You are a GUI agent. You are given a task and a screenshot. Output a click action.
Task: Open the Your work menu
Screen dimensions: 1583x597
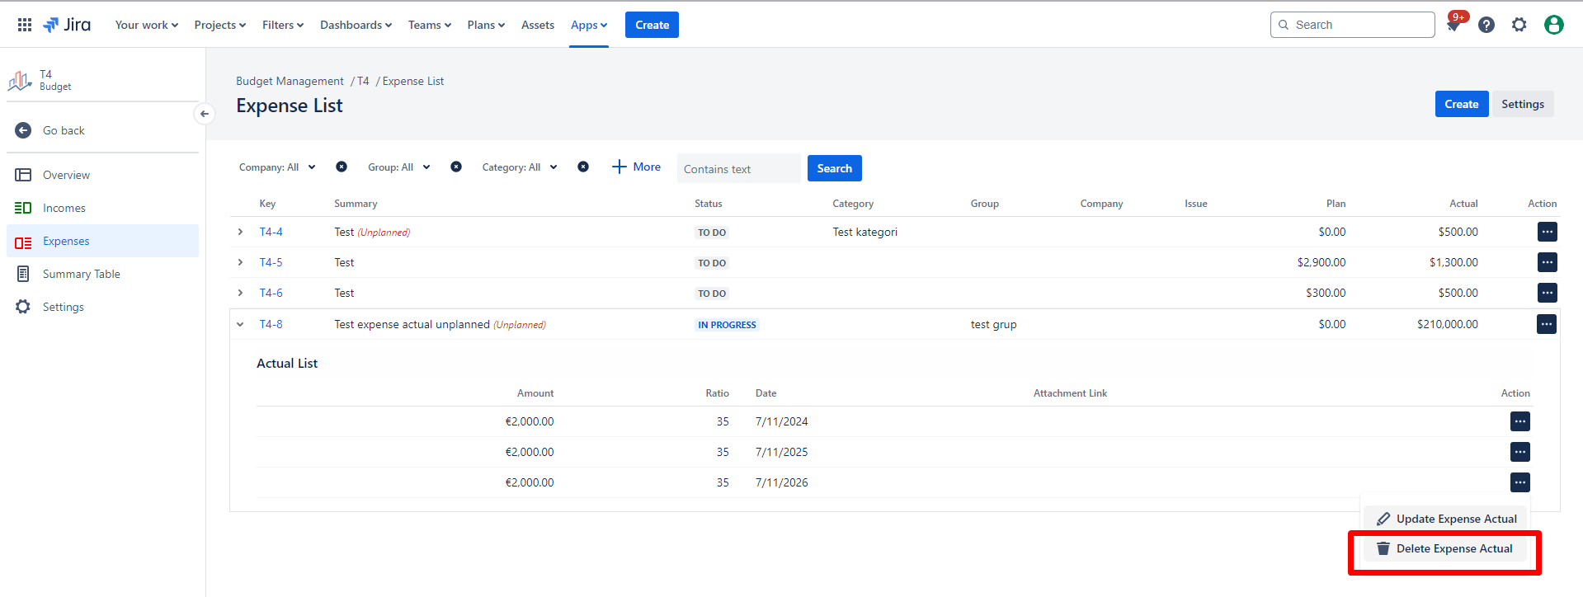[147, 25]
